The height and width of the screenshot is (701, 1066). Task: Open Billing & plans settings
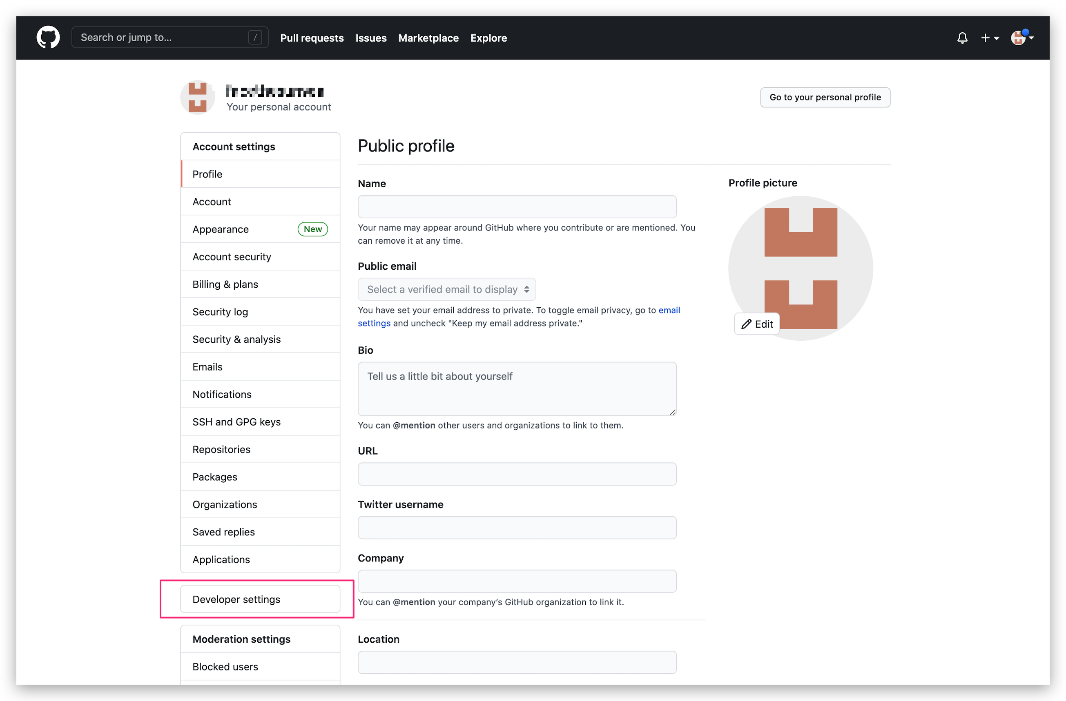point(225,284)
